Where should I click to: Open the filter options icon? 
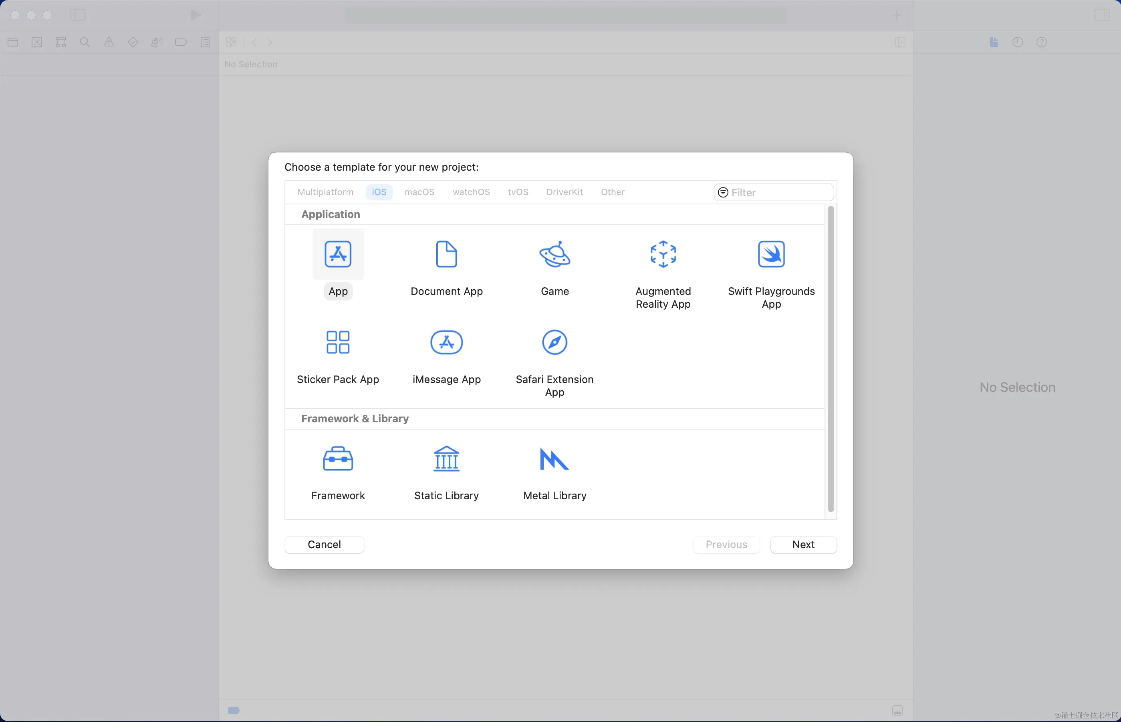coord(723,192)
